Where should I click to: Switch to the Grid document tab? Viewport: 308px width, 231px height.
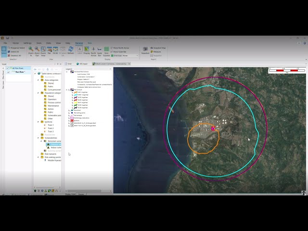pyautogui.click(x=68, y=64)
